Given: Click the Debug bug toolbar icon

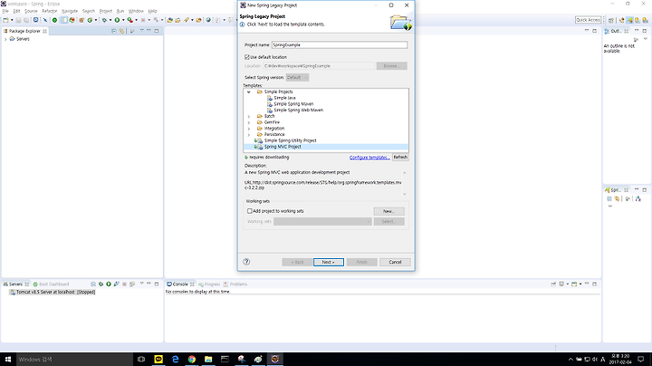Looking at the screenshot, I should coord(104,20).
